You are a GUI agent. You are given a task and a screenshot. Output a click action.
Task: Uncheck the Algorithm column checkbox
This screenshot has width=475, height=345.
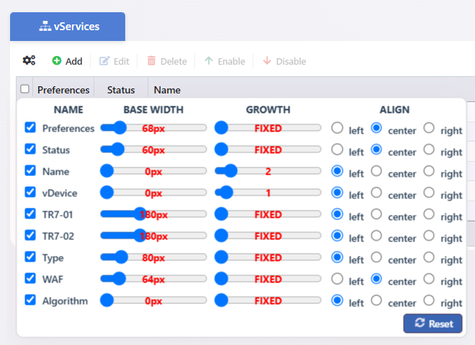click(30, 300)
